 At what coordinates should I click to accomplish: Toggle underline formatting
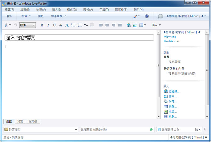click(x=54, y=25)
